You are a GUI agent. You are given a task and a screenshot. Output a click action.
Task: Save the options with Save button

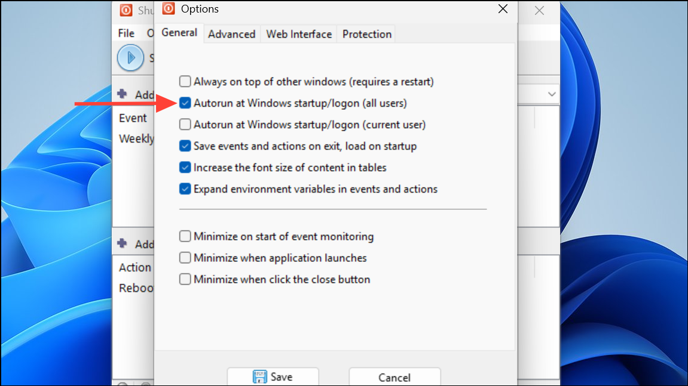(x=273, y=377)
